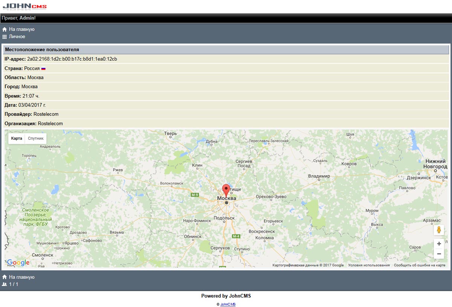The width and height of the screenshot is (452, 307).
Task: Click the grid icon beside Личное
Action: [x=5, y=37]
